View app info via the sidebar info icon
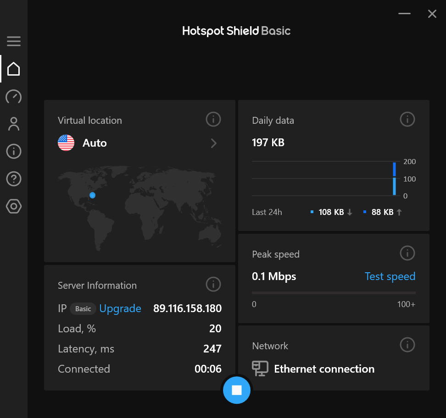Image resolution: width=446 pixels, height=418 pixels. (14, 151)
